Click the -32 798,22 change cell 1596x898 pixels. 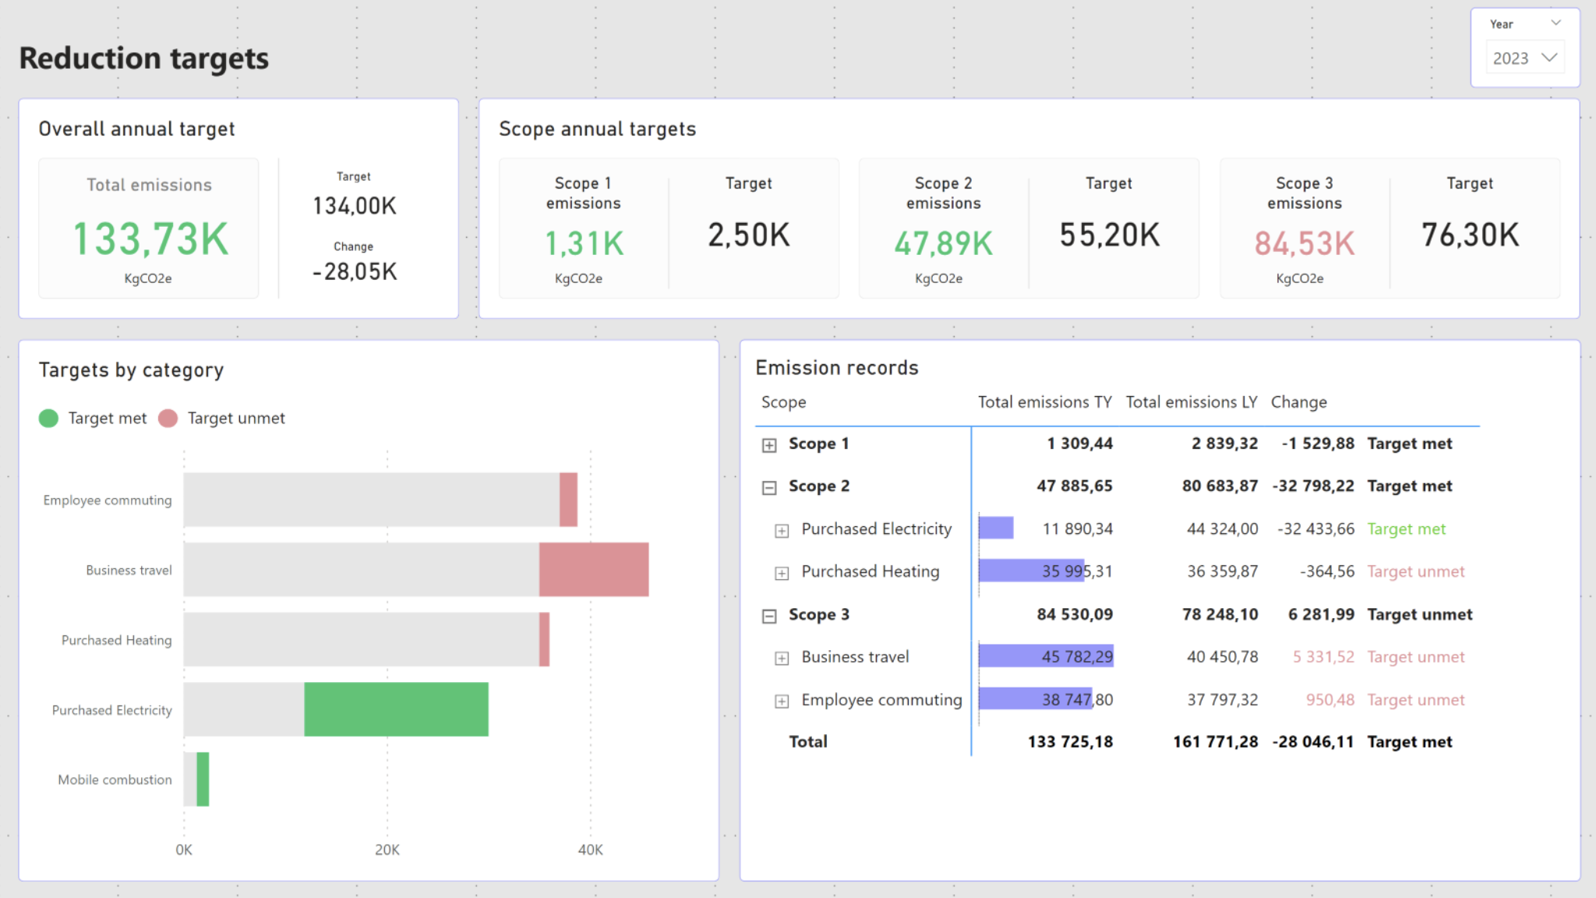click(x=1313, y=486)
